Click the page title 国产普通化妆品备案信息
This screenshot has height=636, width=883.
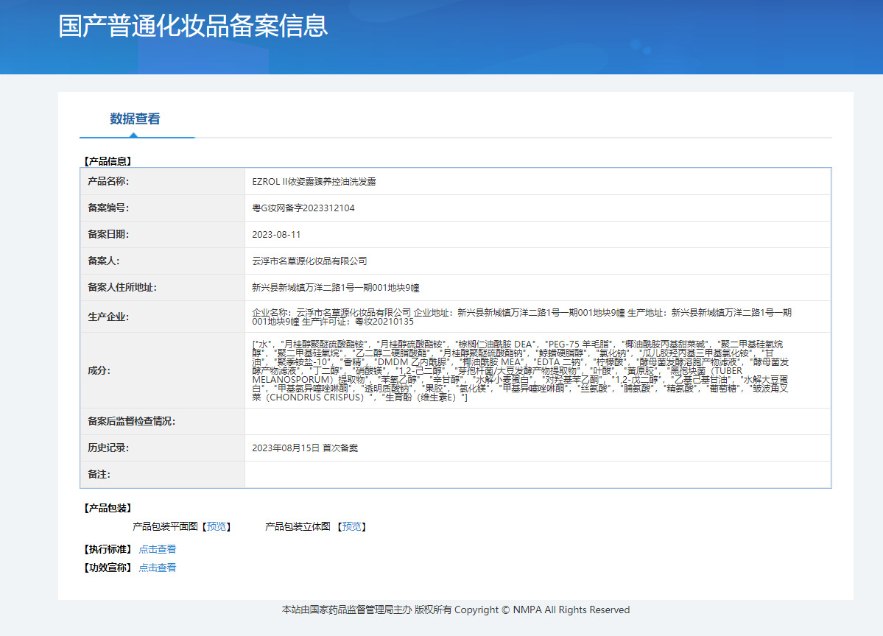[x=193, y=26]
